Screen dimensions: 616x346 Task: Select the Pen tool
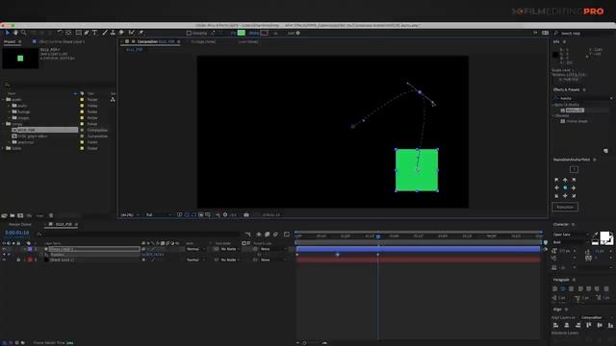point(87,33)
